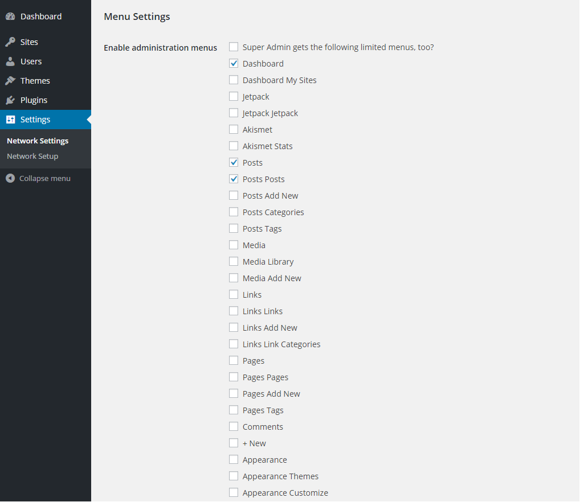Click the Plugins plug icon
This screenshot has width=580, height=502.
pyautogui.click(x=10, y=100)
